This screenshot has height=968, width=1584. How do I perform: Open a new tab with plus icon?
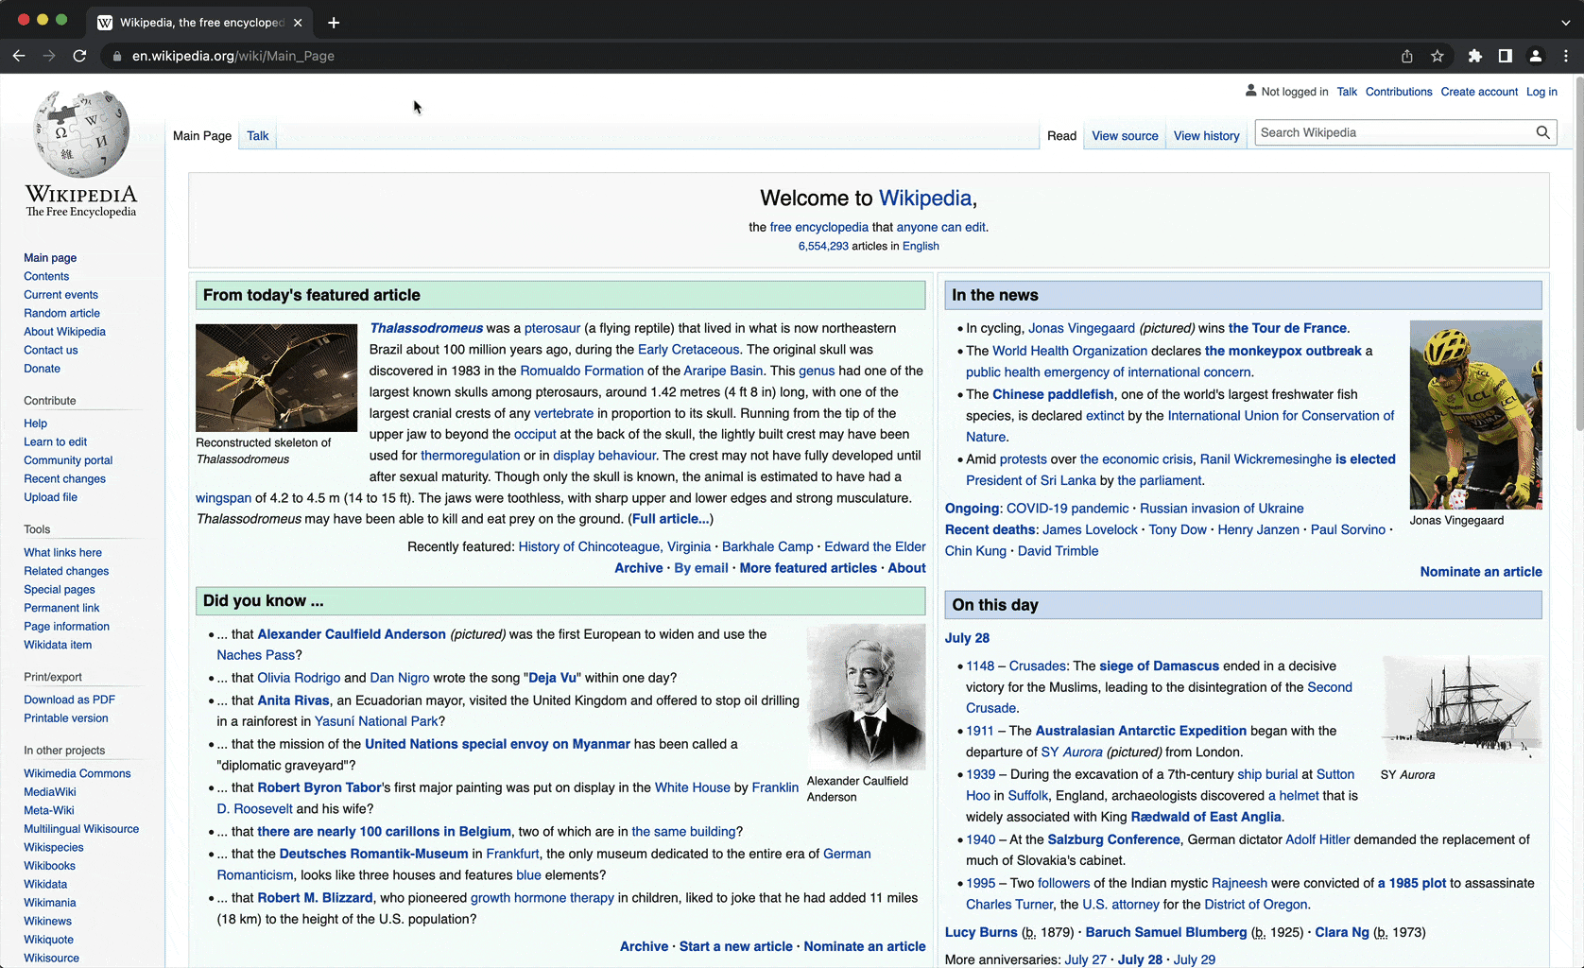[334, 23]
